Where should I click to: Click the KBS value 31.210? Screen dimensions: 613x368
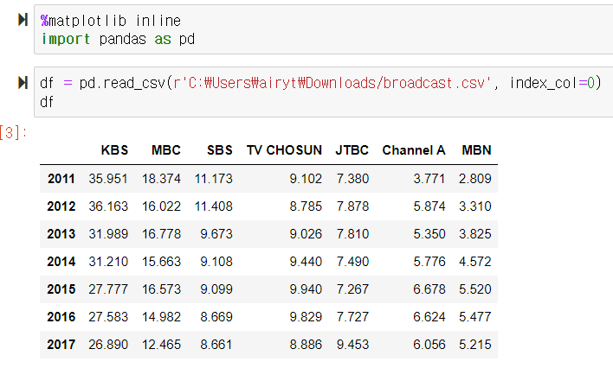click(108, 262)
